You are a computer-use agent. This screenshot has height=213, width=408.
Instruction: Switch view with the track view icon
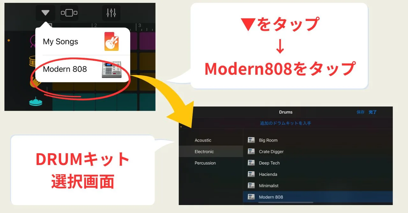[69, 13]
